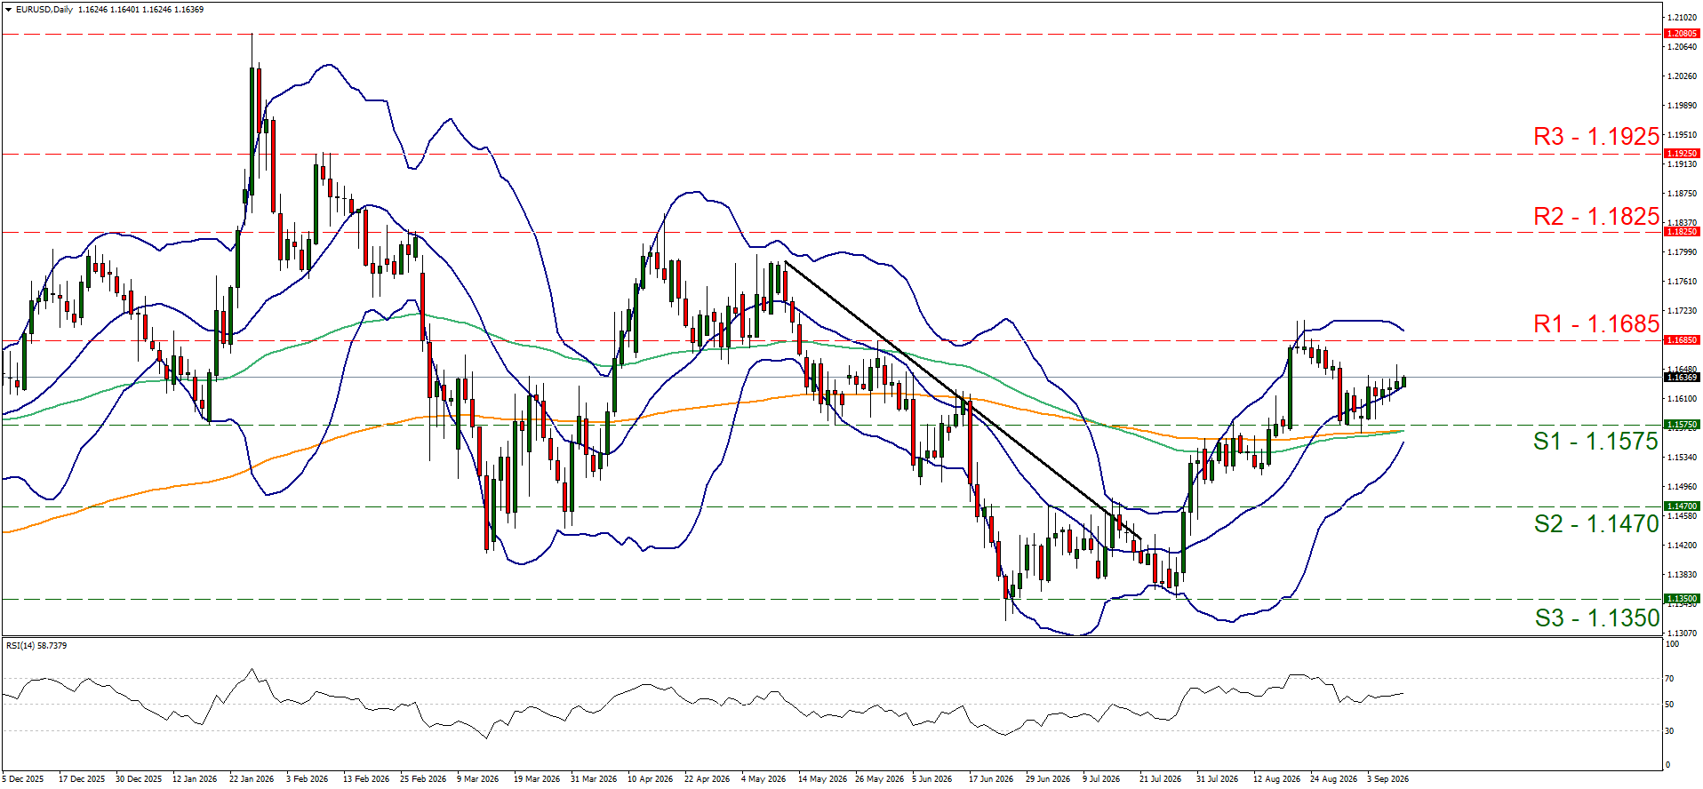The height and width of the screenshot is (789, 1703).
Task: Click the 1.15340 price axis label
Action: tap(1682, 458)
